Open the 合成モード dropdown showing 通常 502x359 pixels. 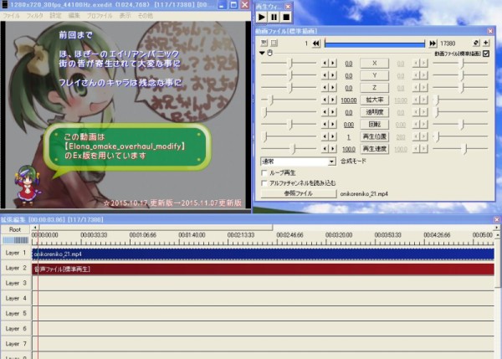coord(298,162)
